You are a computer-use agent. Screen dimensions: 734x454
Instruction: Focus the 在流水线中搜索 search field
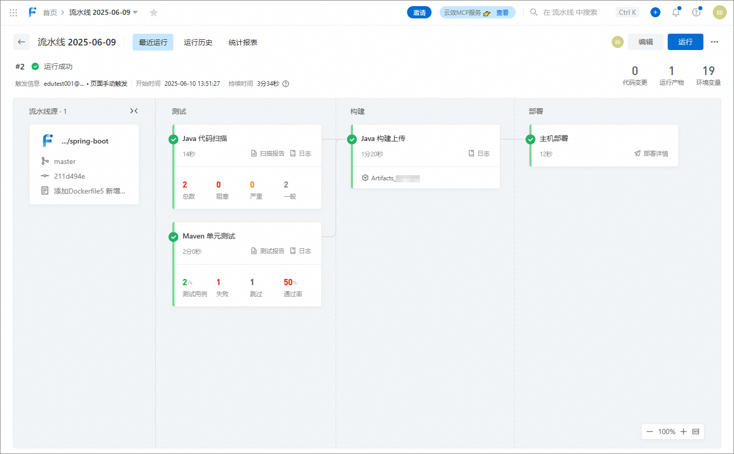(x=570, y=12)
